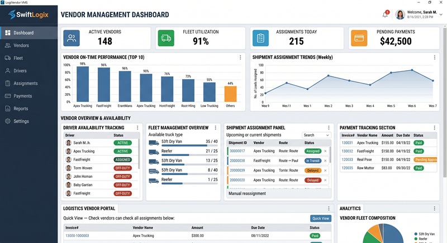Click Due Date header in Vendor Portal table
This screenshot has height=243, width=447.
click(258, 227)
